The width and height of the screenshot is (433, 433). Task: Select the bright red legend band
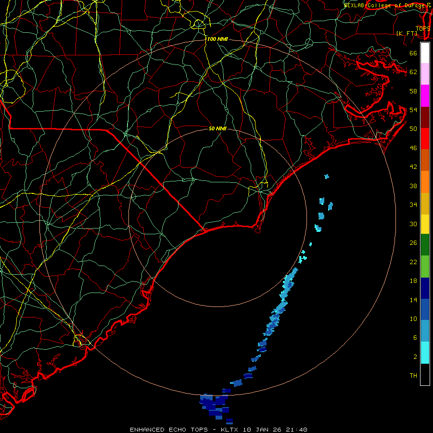(x=425, y=139)
